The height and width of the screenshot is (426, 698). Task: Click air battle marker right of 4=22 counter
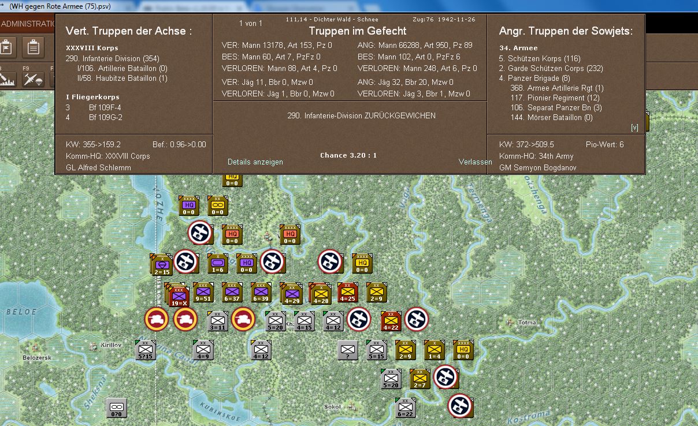[417, 319]
